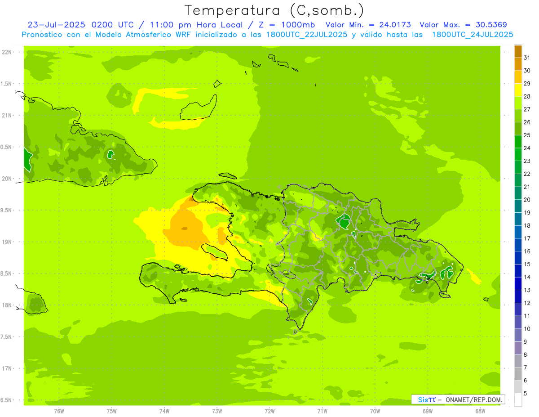The width and height of the screenshot is (539, 417).
Task: Pick the dark blue legend swatch between 12 and 13
Action: click(518, 297)
